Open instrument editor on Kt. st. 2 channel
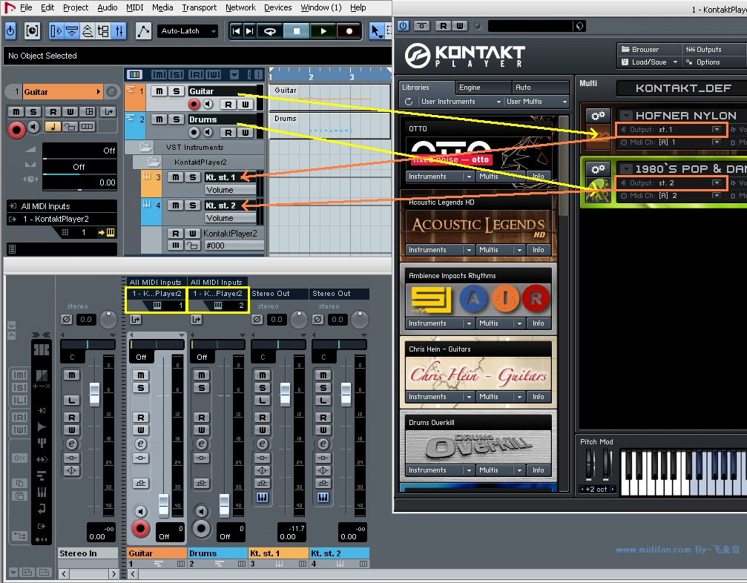Viewport: 747px width, 583px height. tap(323, 498)
